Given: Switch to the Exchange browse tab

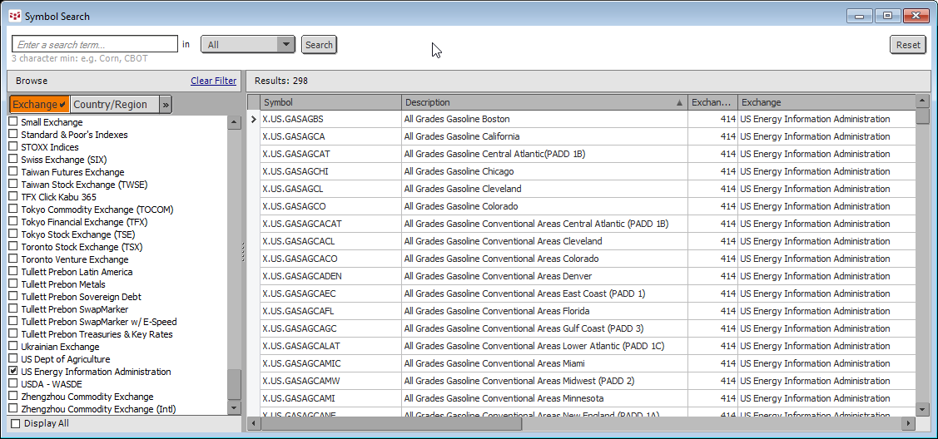Looking at the screenshot, I should [x=39, y=105].
